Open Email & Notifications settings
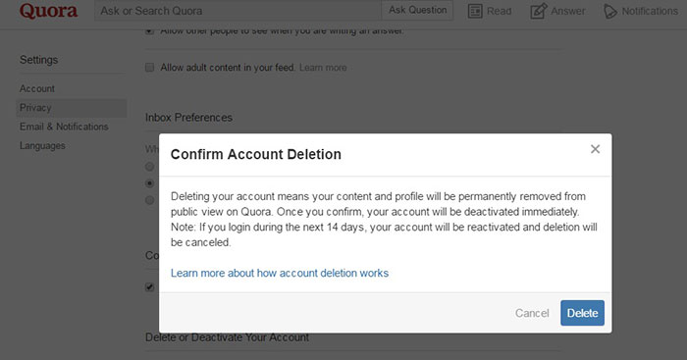Viewport: 687px width, 360px height. pos(64,127)
